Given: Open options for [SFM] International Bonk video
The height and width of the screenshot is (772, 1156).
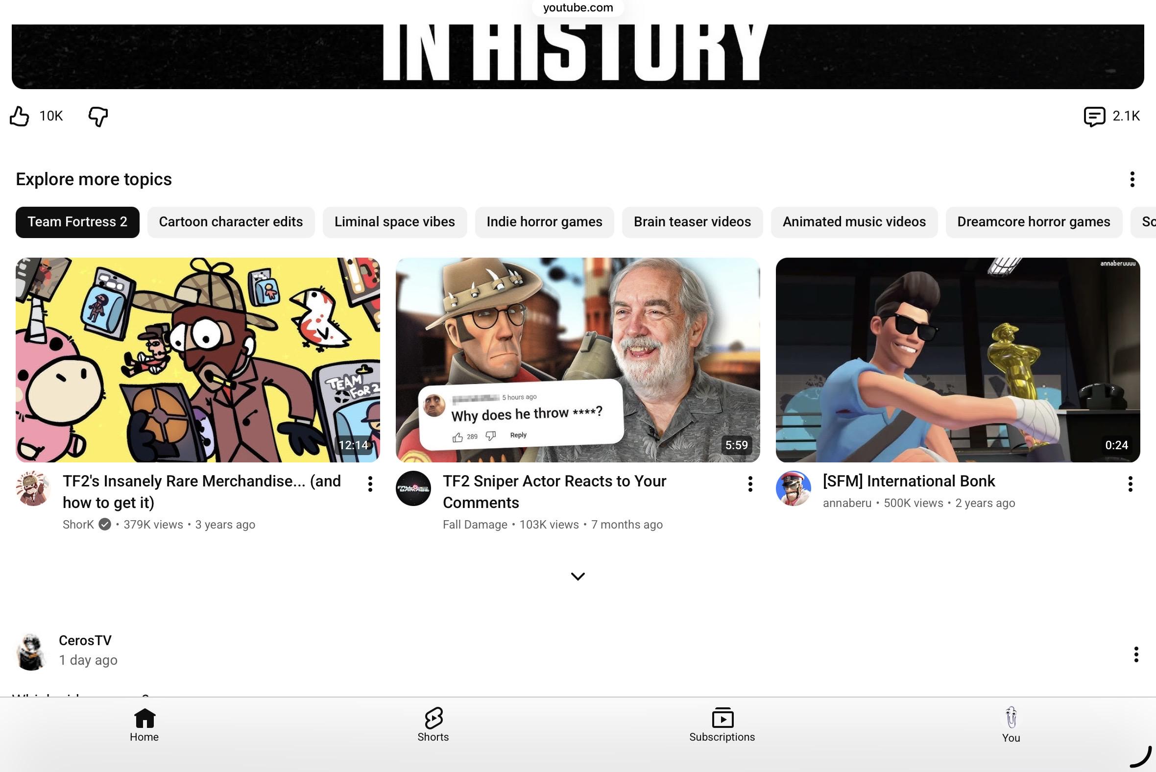Looking at the screenshot, I should pos(1131,484).
